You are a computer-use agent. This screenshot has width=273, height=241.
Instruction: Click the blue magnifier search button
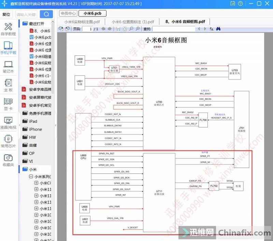click(x=46, y=14)
